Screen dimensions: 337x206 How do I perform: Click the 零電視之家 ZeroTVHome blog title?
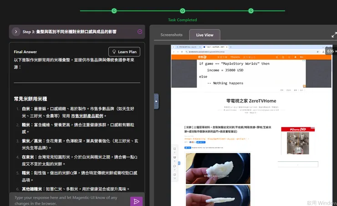(251, 101)
